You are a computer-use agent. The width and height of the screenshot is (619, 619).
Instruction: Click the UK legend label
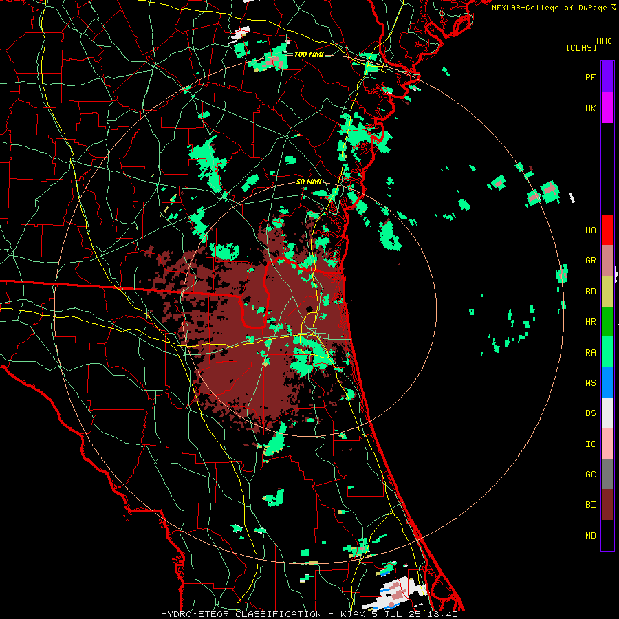pyautogui.click(x=590, y=108)
